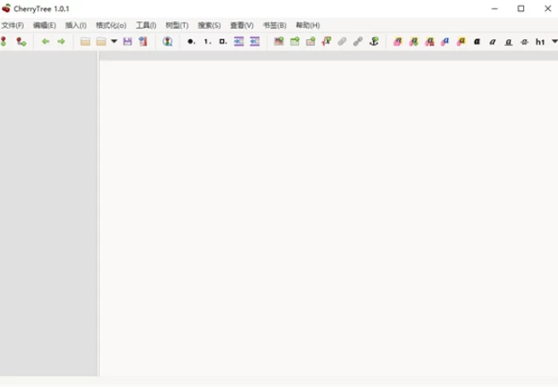Apply the h1 heading style
The image size is (558, 388).
540,42
